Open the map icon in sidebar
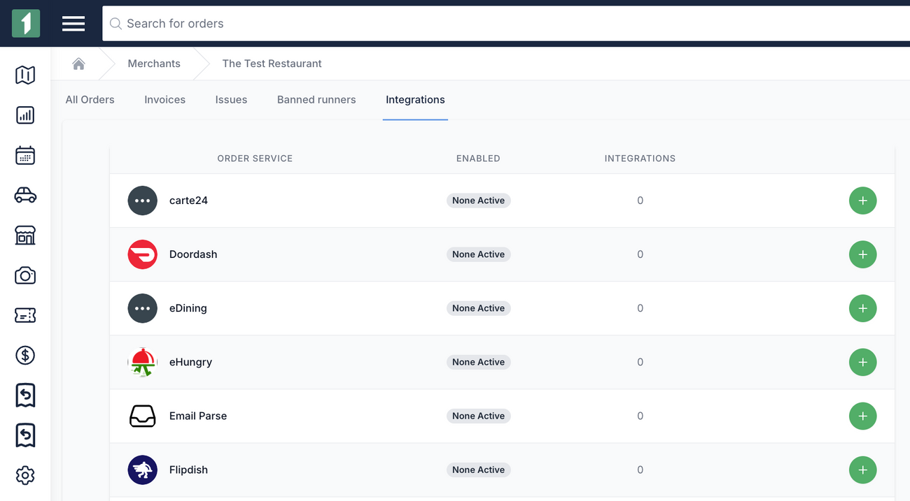This screenshot has height=501, width=910. coord(25,75)
